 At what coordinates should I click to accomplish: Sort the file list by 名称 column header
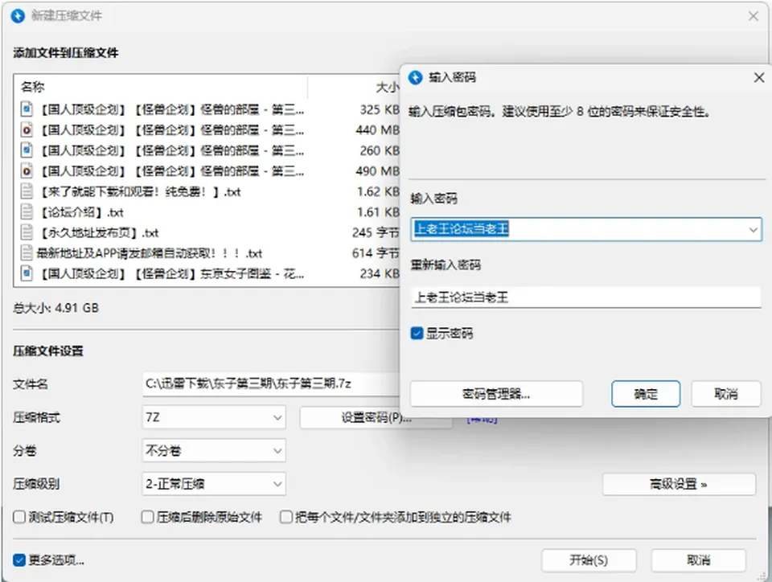coord(32,87)
